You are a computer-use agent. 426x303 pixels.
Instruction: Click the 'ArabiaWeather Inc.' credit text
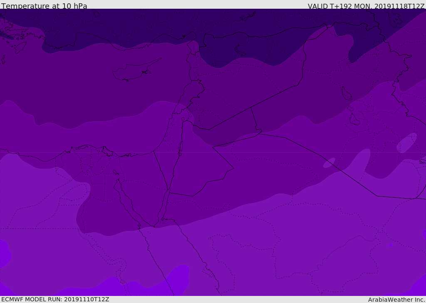396,300
